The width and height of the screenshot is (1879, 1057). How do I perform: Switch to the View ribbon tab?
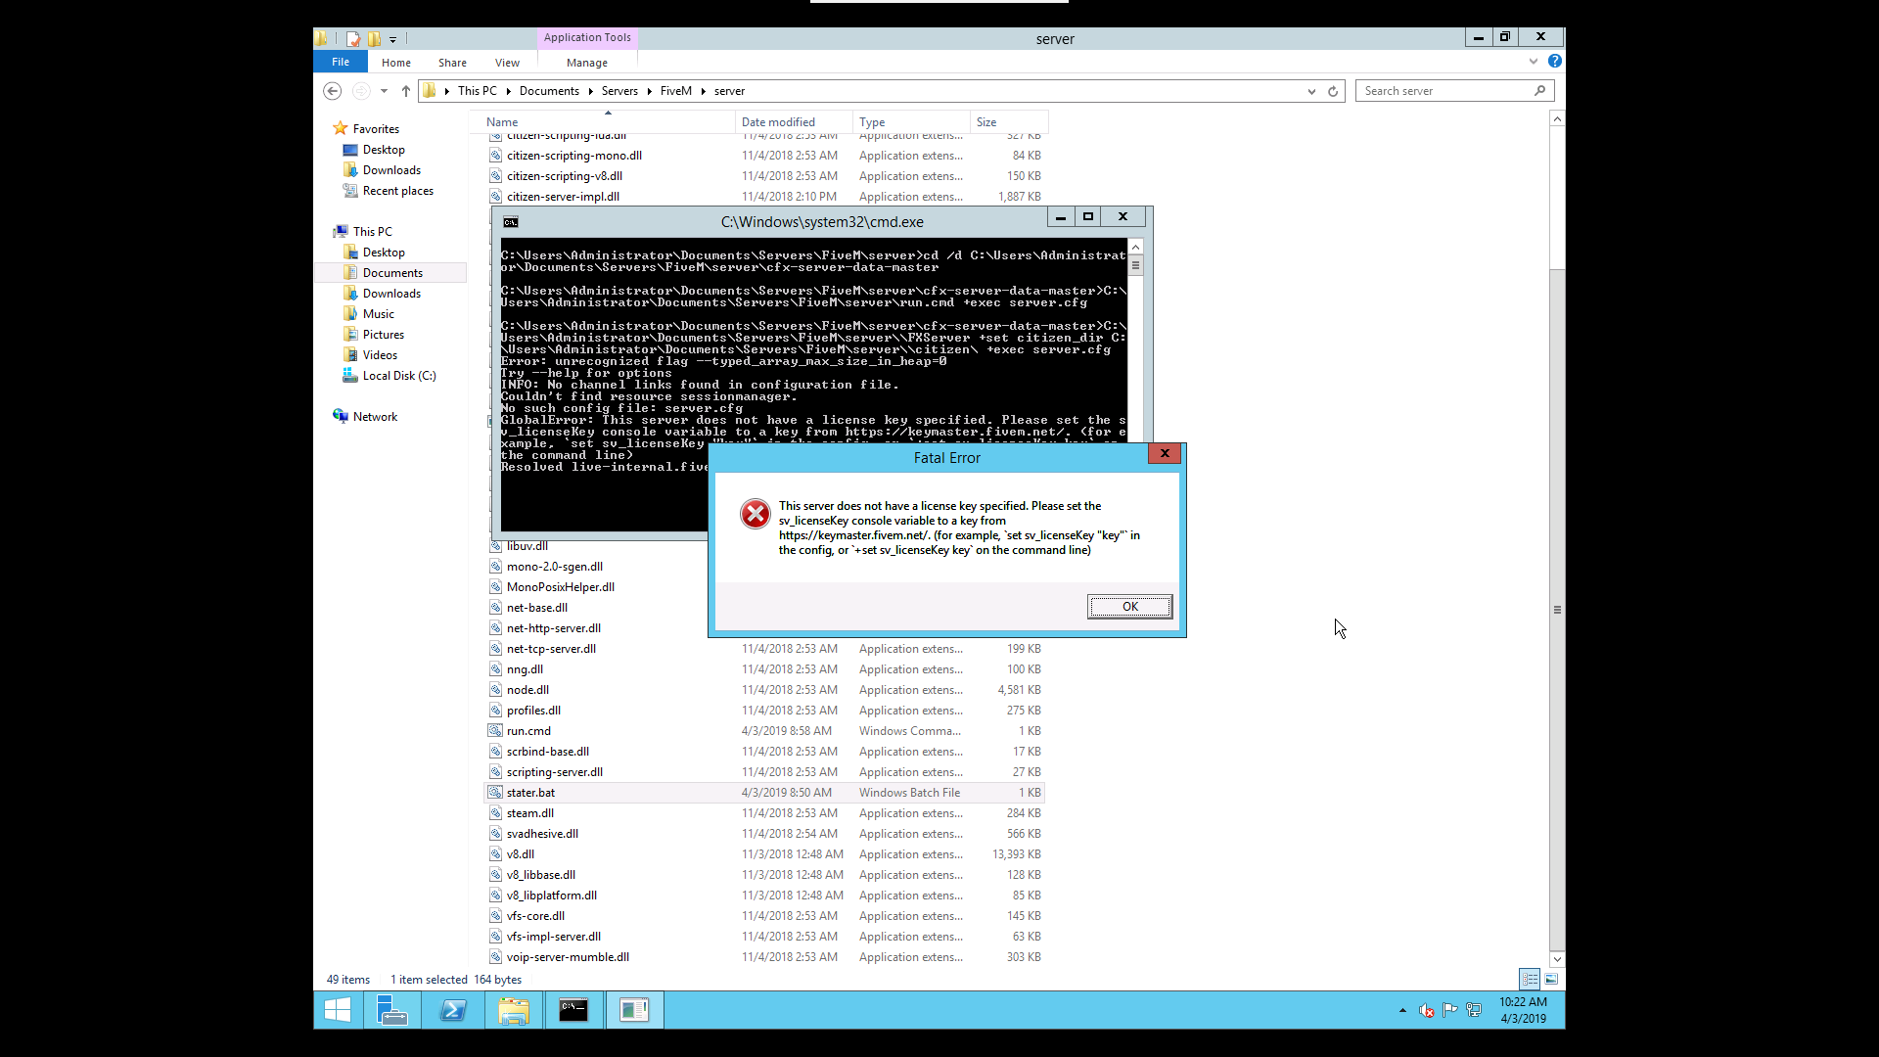(507, 63)
